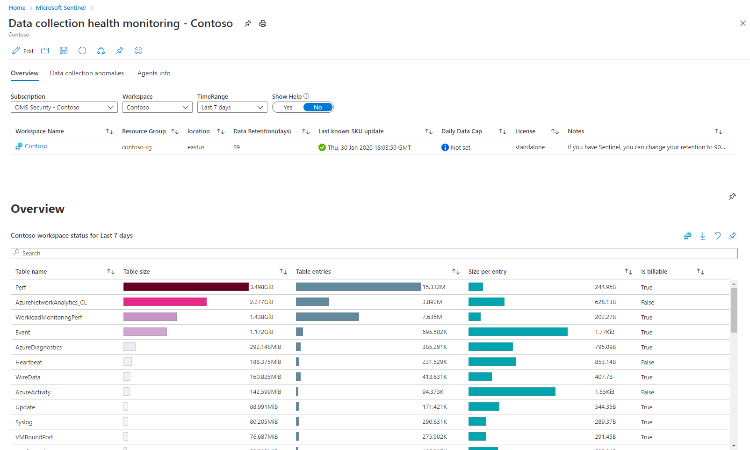Export table data with download arrow icon
This screenshot has height=450, width=750.
point(702,236)
